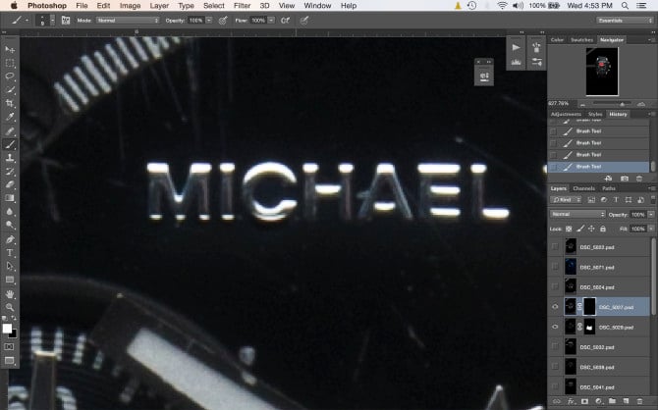The width and height of the screenshot is (658, 410).
Task: Open the Image menu
Action: 130,6
